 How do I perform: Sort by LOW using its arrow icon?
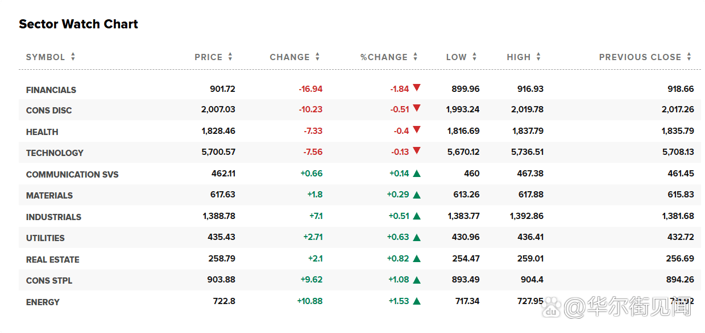coord(474,57)
